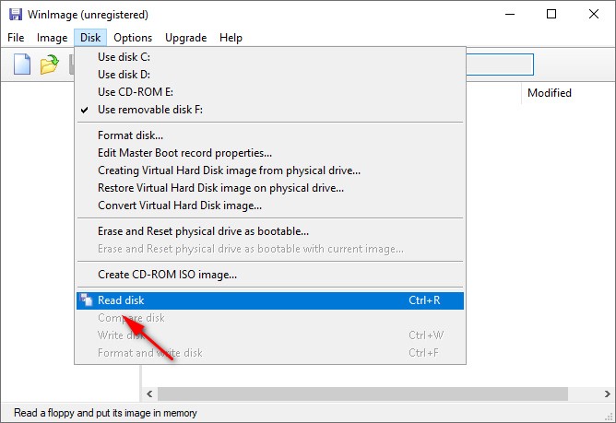This screenshot has height=423, width=616.
Task: Select Read disk menu entry
Action: (x=270, y=300)
